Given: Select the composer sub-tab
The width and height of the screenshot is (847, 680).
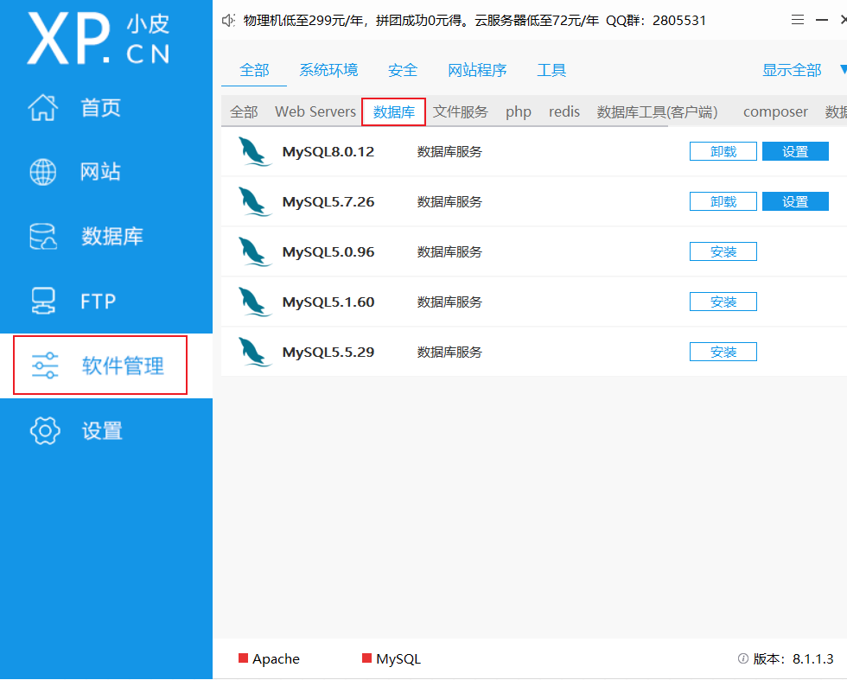Looking at the screenshot, I should [775, 112].
